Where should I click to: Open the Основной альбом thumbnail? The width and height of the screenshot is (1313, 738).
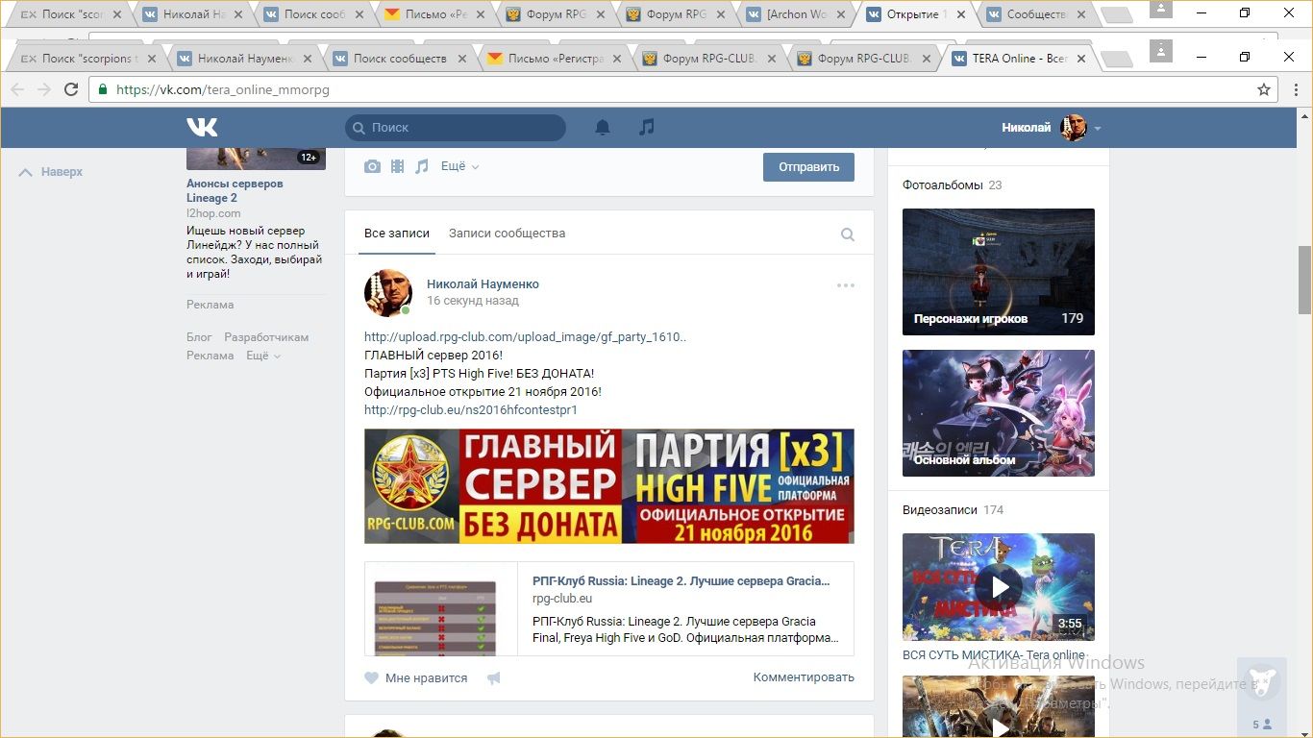[999, 413]
